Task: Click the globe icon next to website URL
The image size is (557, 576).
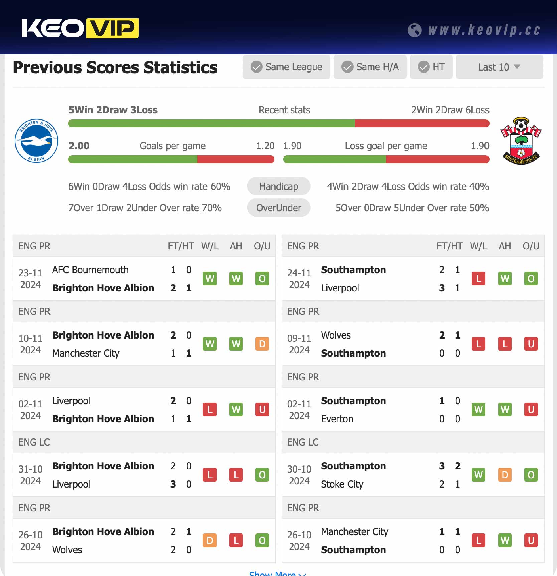Action: [x=415, y=30]
